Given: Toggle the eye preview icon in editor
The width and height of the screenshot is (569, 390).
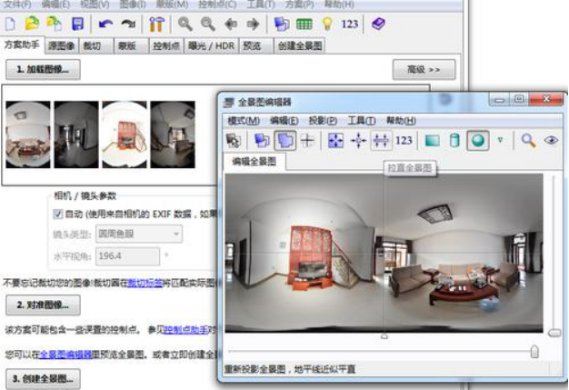Looking at the screenshot, I should 550,140.
